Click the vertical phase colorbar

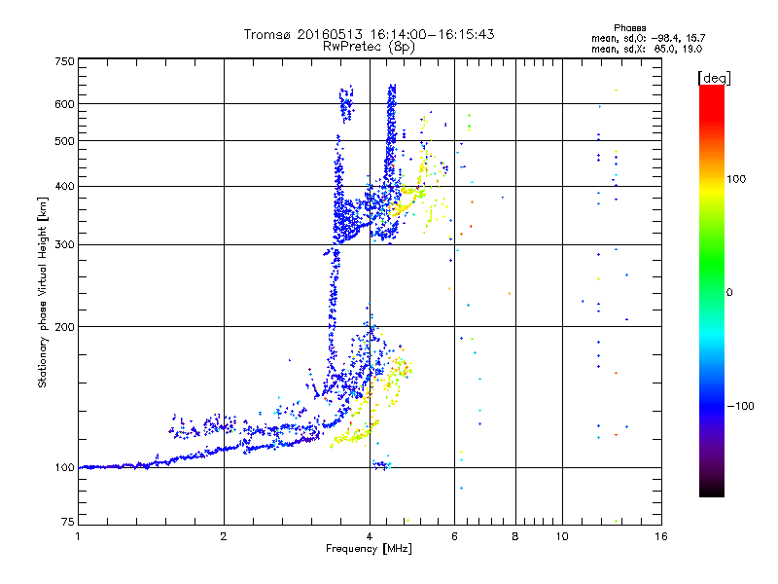(712, 290)
